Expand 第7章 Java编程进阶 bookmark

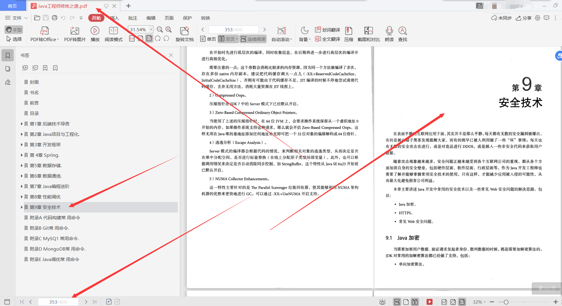22,186
